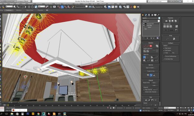194x116 pixels.
Task: Select the Thick seam display radio
Action: (164, 53)
